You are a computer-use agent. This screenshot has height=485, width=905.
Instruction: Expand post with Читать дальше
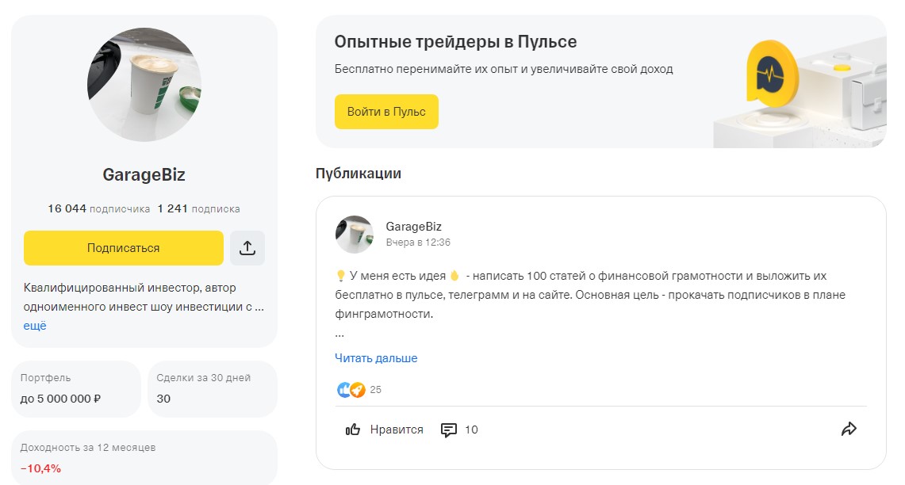[376, 358]
